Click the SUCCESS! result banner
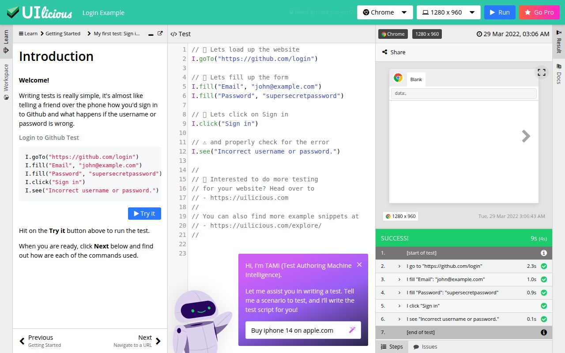Viewport: 565px width, 353px height. pos(464,238)
